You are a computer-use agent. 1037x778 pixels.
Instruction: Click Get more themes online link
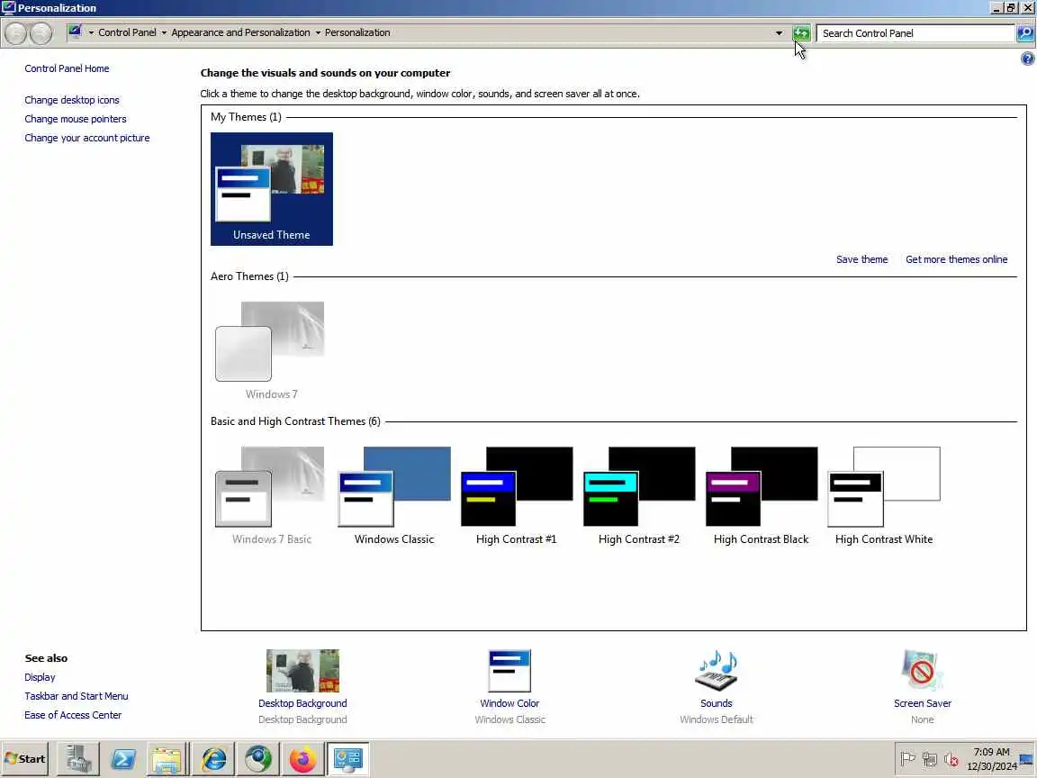click(956, 259)
